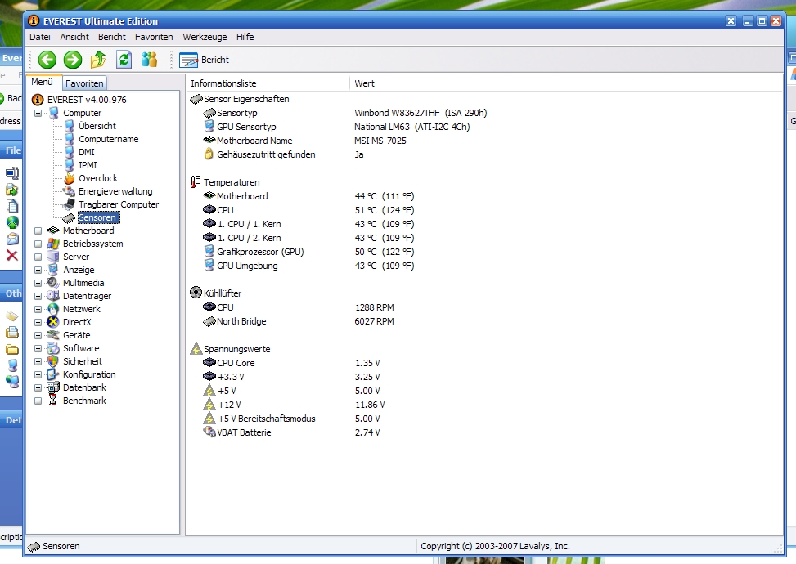The image size is (796, 564).
Task: Go back with the green left arrow
Action: point(47,60)
